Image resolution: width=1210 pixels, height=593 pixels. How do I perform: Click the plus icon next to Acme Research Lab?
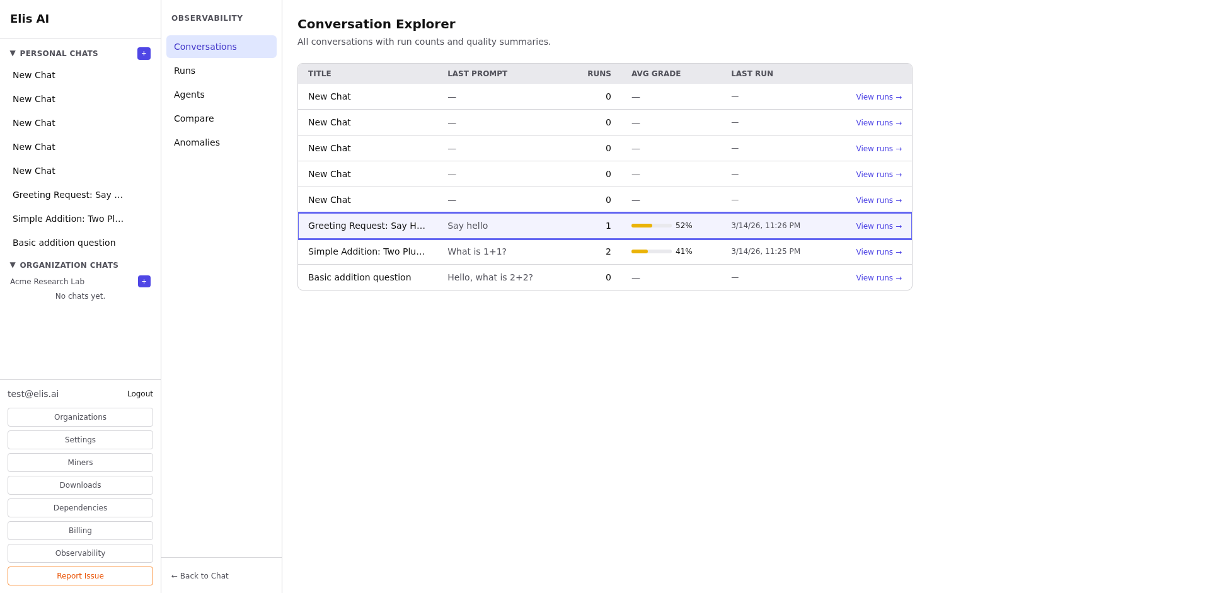pos(144,282)
